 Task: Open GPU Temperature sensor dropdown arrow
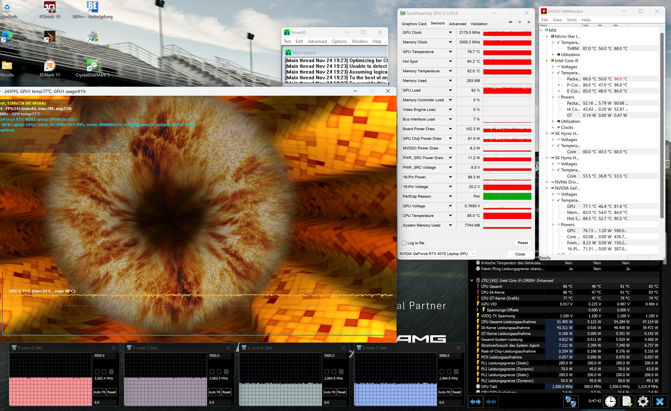(450, 52)
